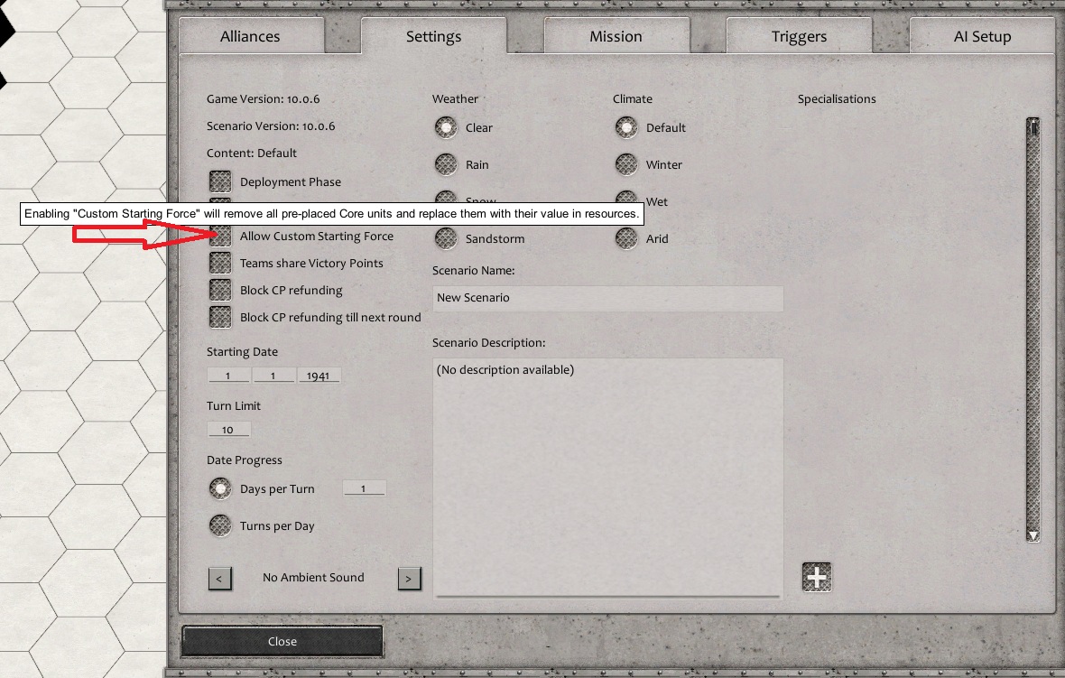Toggle Block CP refunding till next round
The width and height of the screenshot is (1065, 678).
(x=220, y=317)
